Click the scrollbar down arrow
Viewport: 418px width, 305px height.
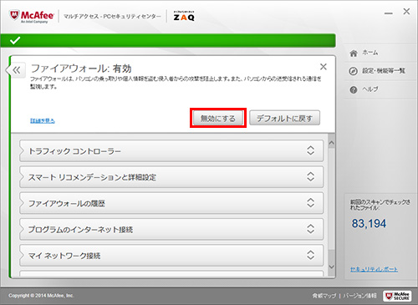331,267
